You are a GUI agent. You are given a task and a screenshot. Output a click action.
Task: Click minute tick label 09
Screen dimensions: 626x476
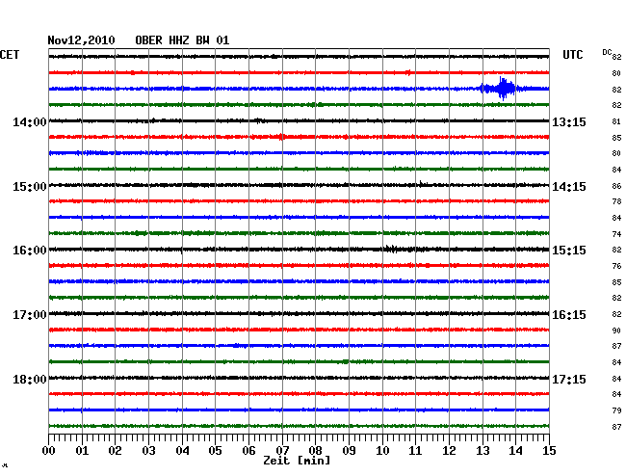pyautogui.click(x=349, y=450)
